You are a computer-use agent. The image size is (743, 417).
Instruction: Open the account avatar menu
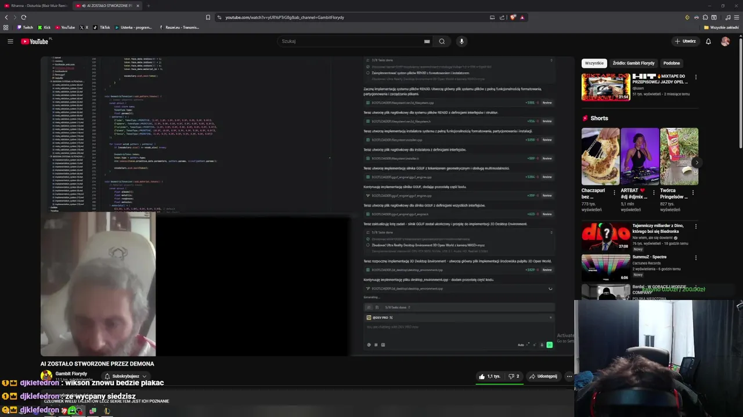pos(725,41)
